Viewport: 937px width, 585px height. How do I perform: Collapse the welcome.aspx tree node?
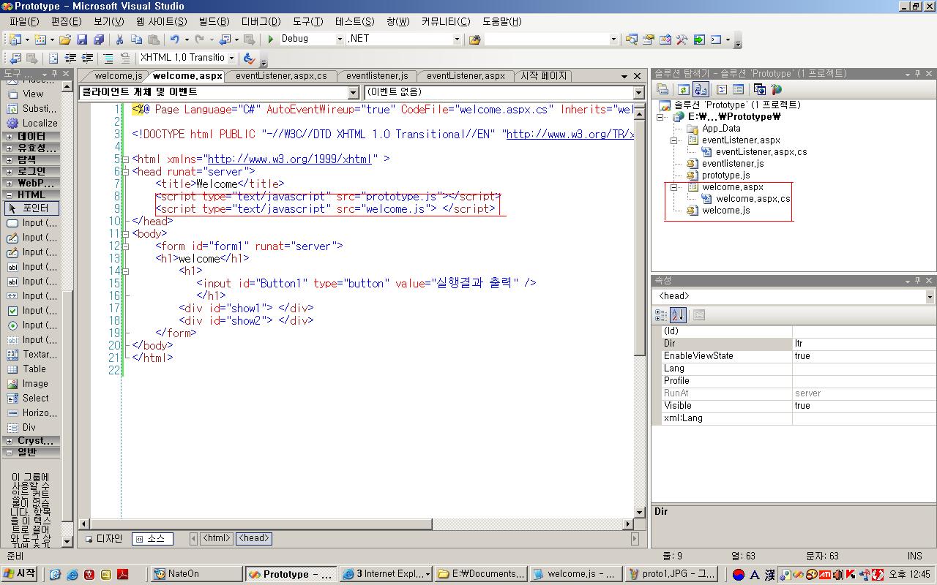point(674,187)
